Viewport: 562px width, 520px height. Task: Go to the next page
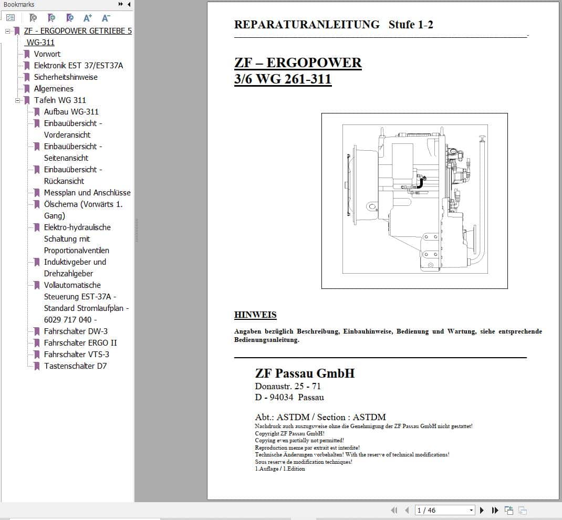482,510
